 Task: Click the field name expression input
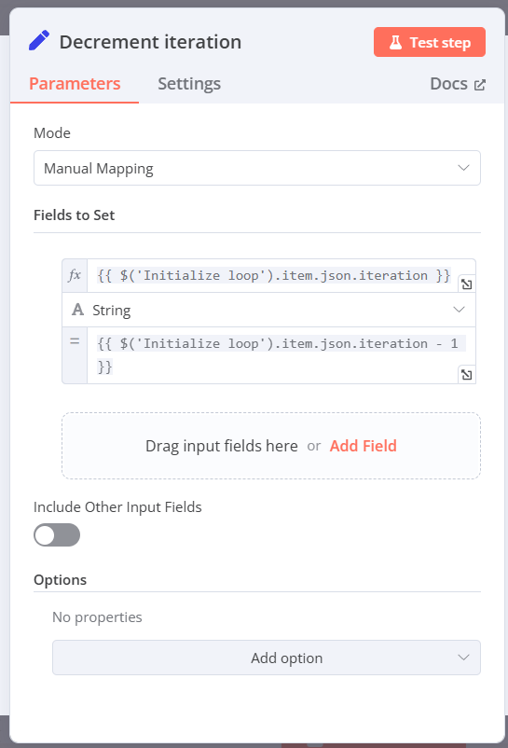pos(273,276)
